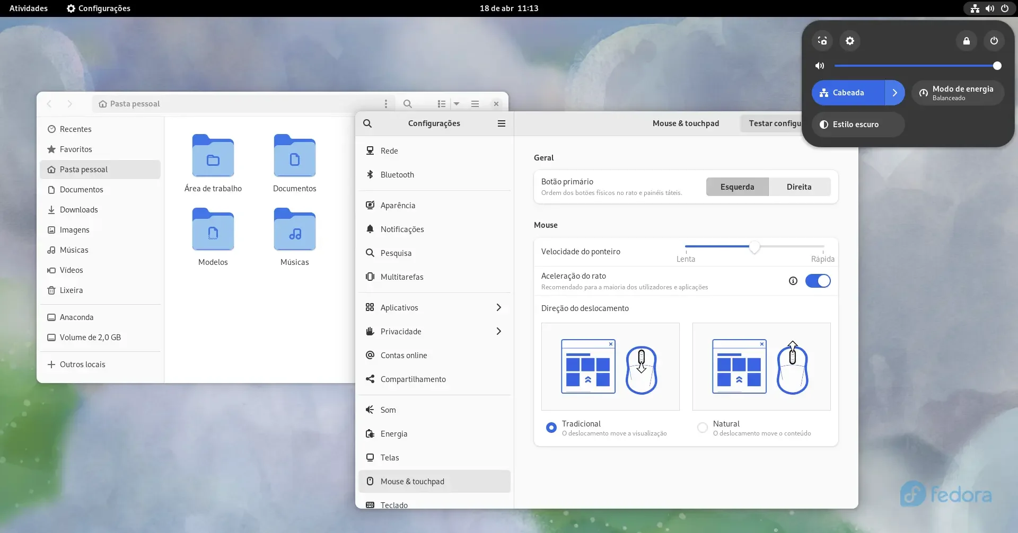This screenshot has height=533, width=1018.
Task: Open Favoritos in Files sidebar
Action: (100, 149)
